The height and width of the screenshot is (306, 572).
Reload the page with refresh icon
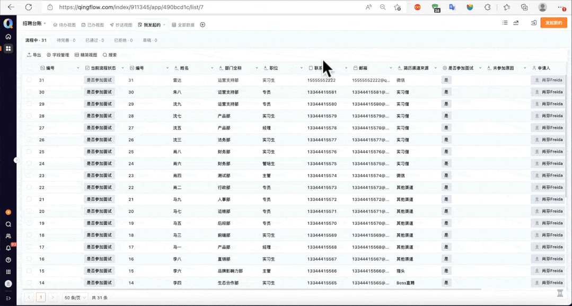coord(29,7)
